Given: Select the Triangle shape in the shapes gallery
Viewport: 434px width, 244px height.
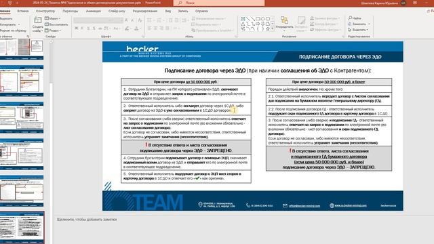Looking at the screenshot, I should [243, 24].
